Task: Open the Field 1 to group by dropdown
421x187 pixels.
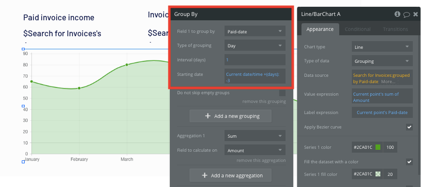Action: [x=255, y=31]
